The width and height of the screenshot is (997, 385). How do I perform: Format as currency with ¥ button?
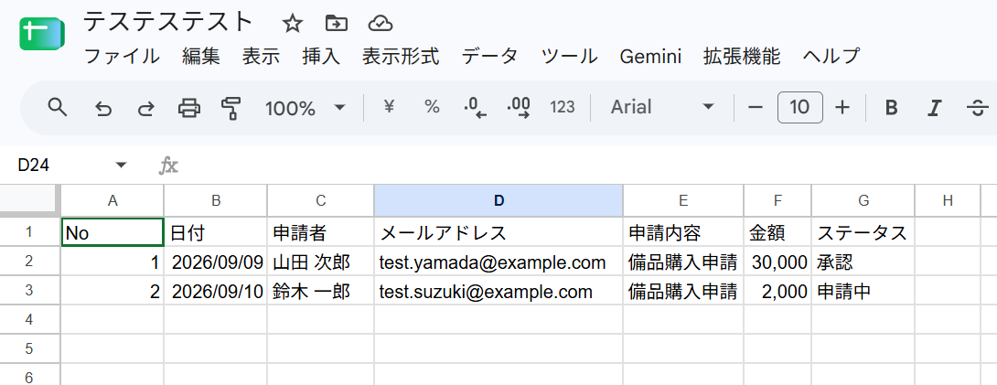[x=389, y=107]
